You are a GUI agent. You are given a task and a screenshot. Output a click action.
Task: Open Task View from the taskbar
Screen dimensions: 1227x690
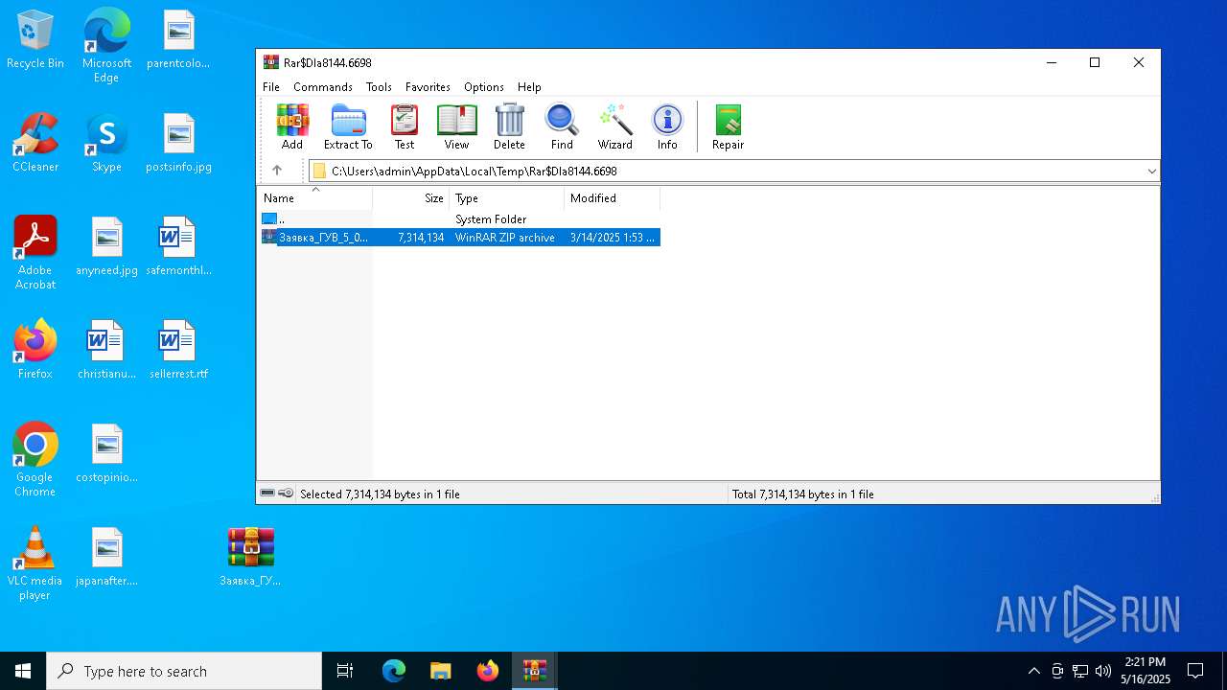[x=345, y=671]
